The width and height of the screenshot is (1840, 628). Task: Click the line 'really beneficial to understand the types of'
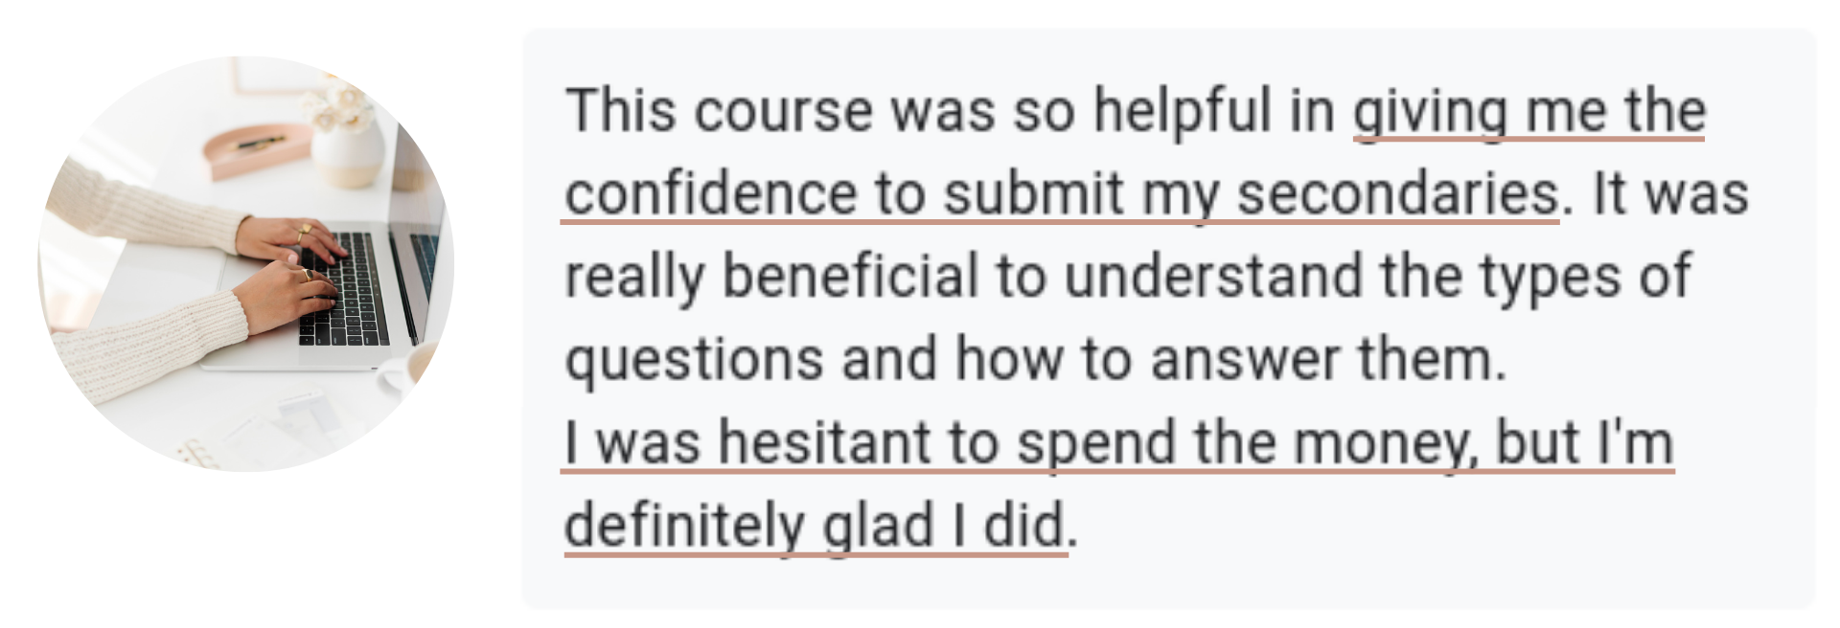pos(1128,278)
